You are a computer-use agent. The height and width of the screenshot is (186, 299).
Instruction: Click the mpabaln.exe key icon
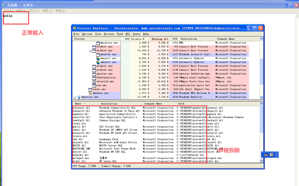(90, 93)
